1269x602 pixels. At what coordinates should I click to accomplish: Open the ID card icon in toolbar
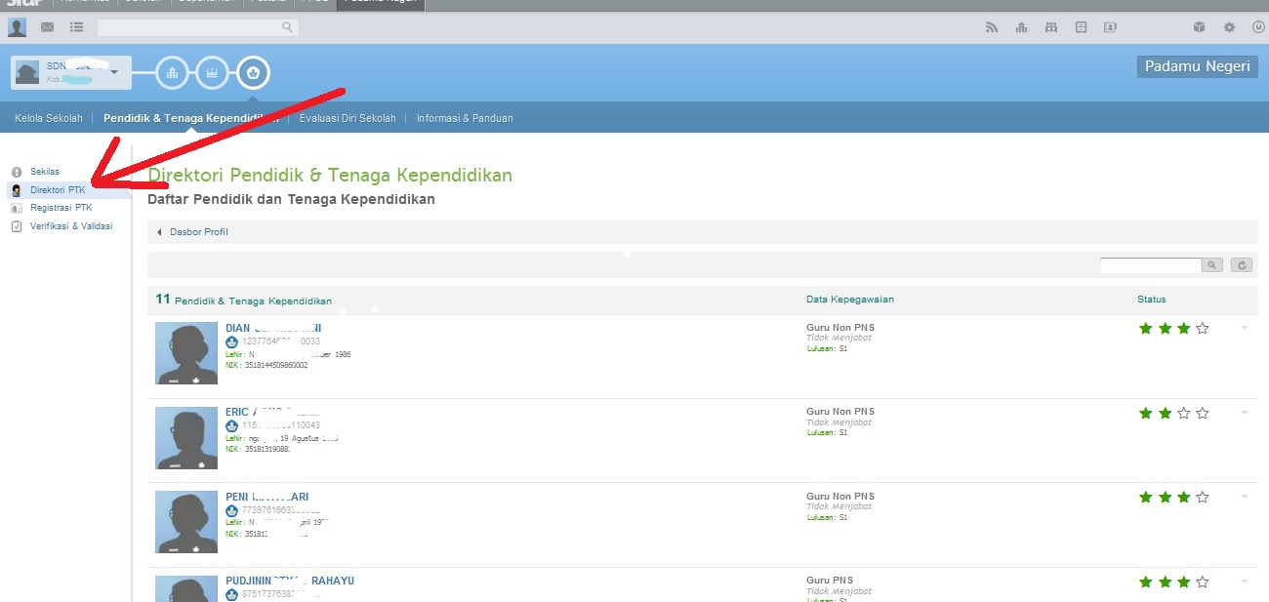tap(1110, 27)
